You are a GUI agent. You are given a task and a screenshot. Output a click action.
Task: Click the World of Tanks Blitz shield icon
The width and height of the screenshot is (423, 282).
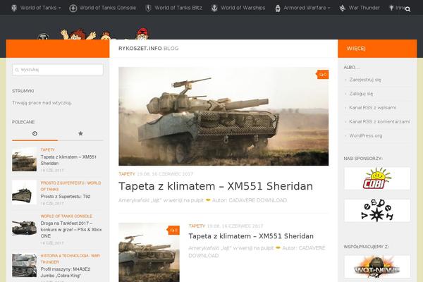(x=148, y=8)
